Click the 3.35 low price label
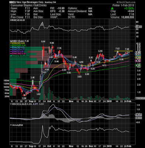This screenshot has width=145, height=148. point(87,74)
